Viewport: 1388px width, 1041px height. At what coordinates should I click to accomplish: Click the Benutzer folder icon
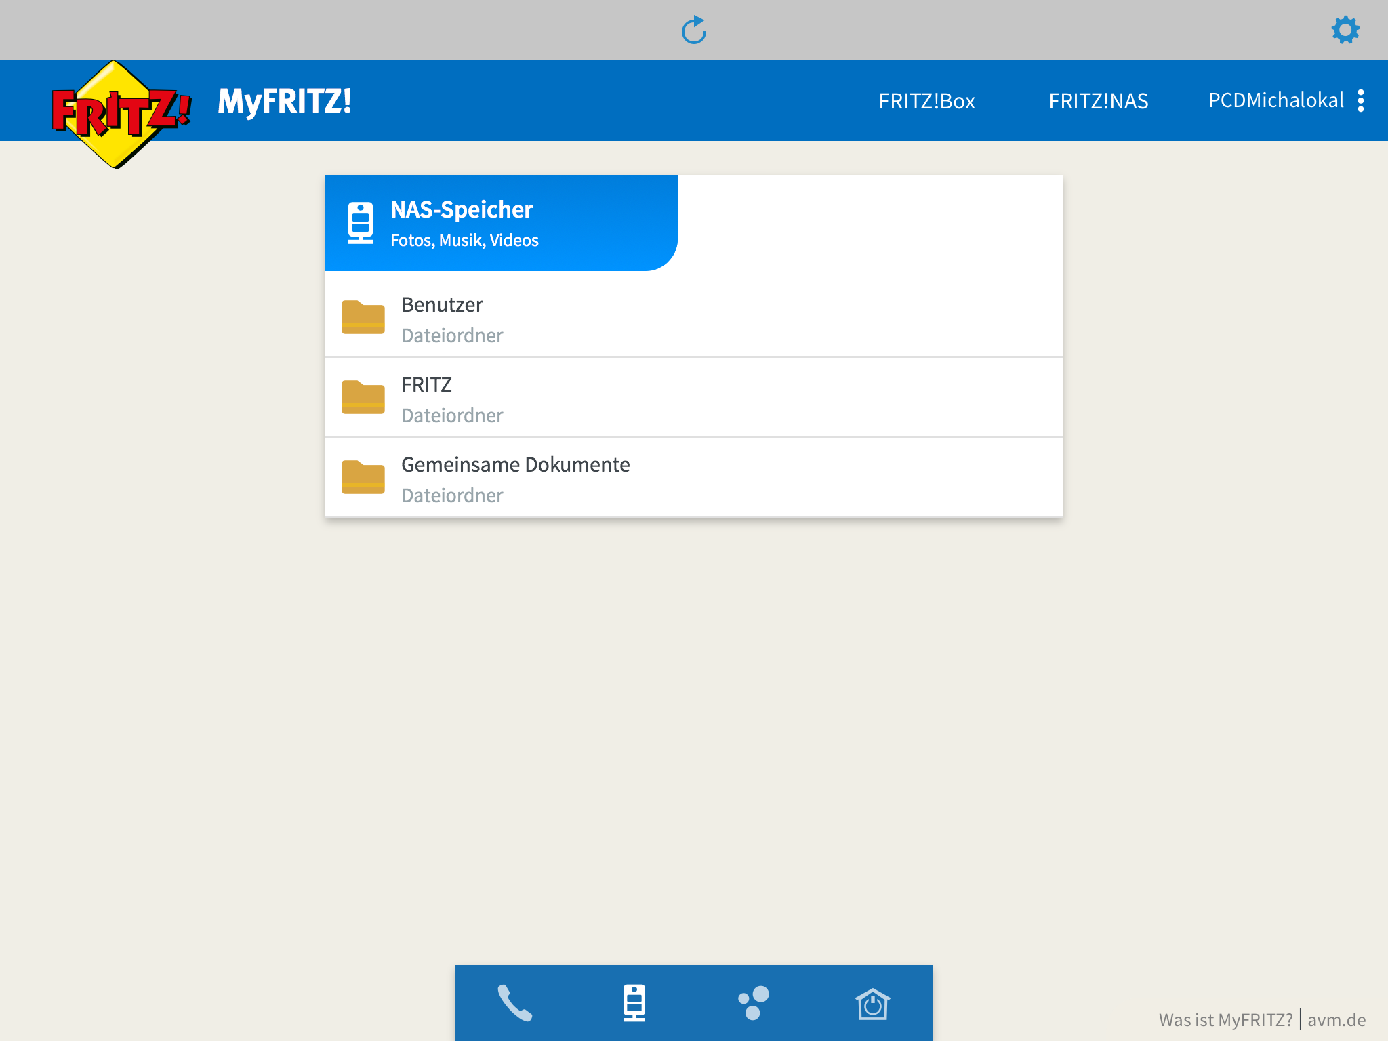[363, 317]
